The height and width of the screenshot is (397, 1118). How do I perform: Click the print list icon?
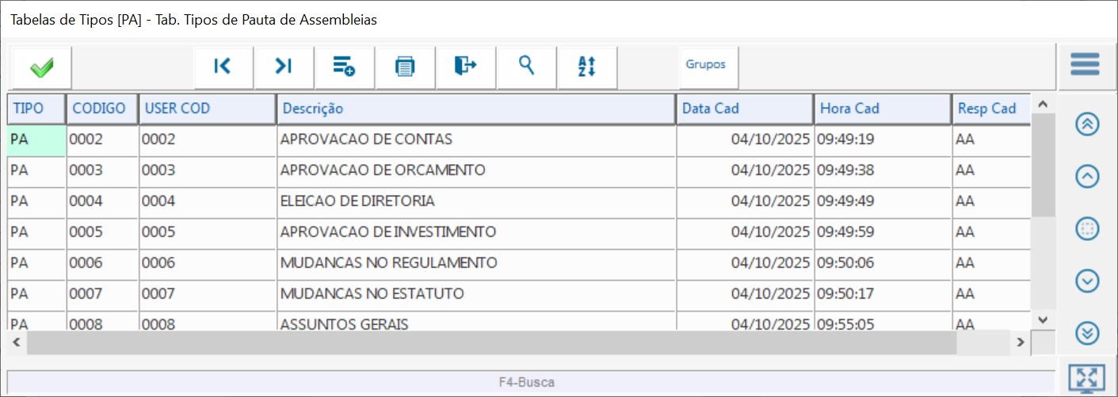pyautogui.click(x=405, y=67)
